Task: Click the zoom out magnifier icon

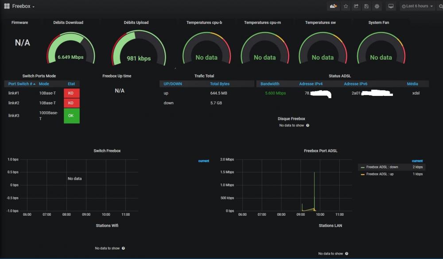Action: pos(439,6)
